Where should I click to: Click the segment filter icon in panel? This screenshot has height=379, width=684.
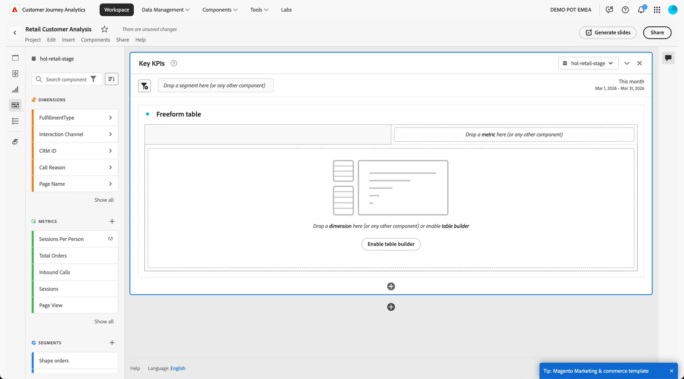coord(144,86)
